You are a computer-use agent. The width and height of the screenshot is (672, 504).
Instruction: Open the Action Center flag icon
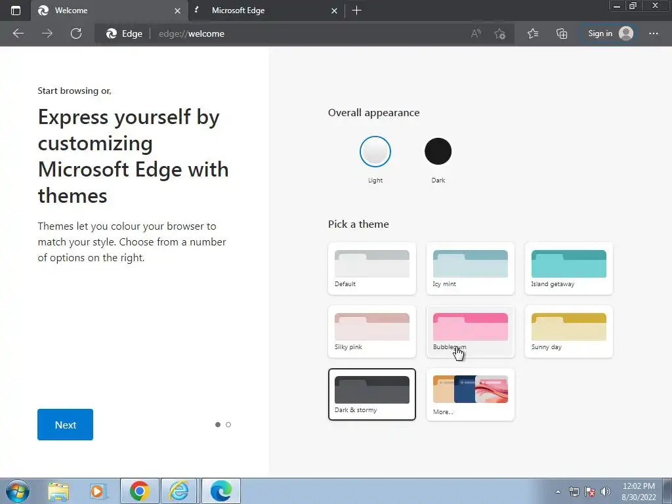click(590, 492)
